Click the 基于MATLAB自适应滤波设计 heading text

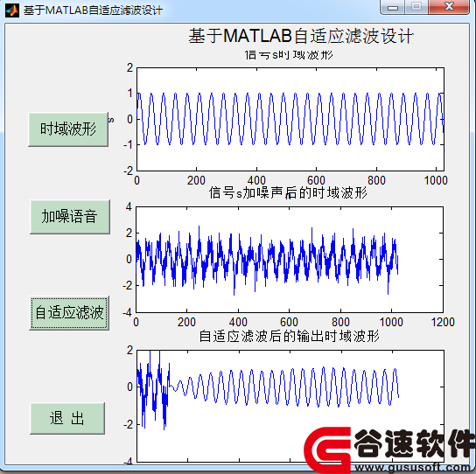[301, 36]
